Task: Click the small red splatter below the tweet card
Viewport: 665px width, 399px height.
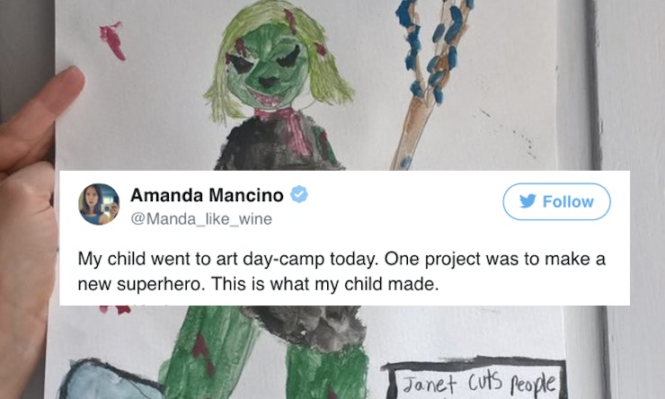Action: [115, 309]
